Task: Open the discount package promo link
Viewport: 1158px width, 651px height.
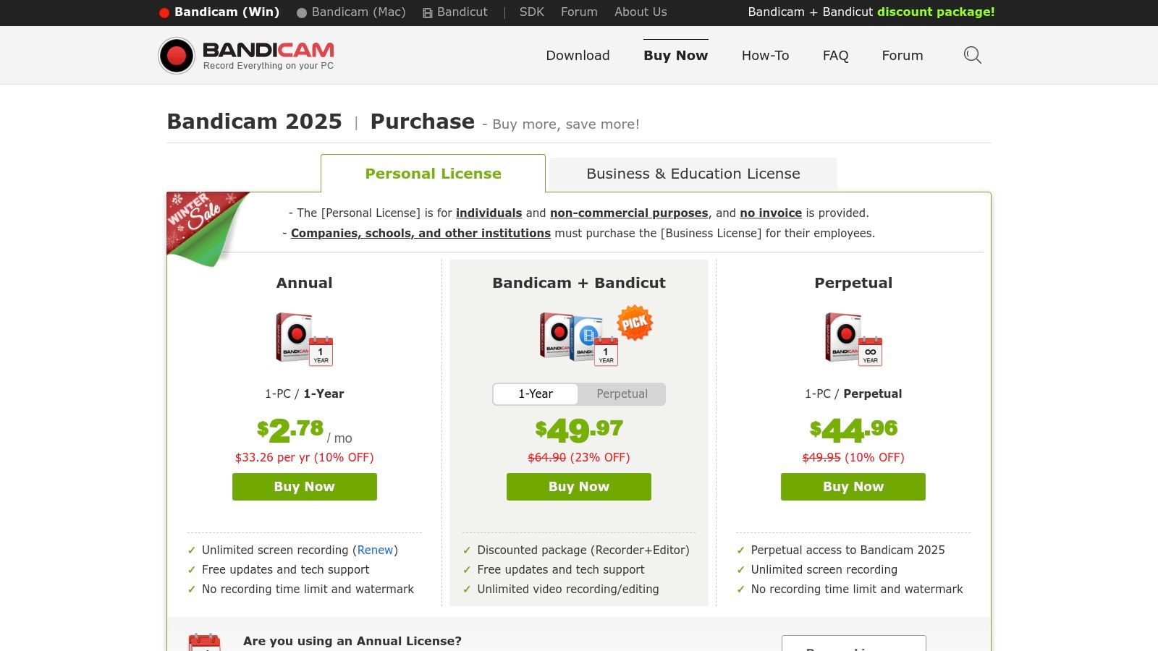Action: (871, 12)
